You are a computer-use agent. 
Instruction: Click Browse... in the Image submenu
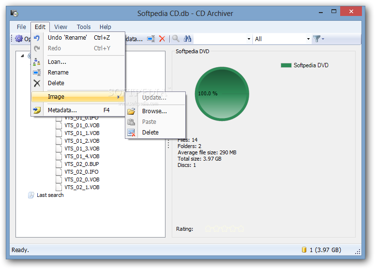pos(155,111)
